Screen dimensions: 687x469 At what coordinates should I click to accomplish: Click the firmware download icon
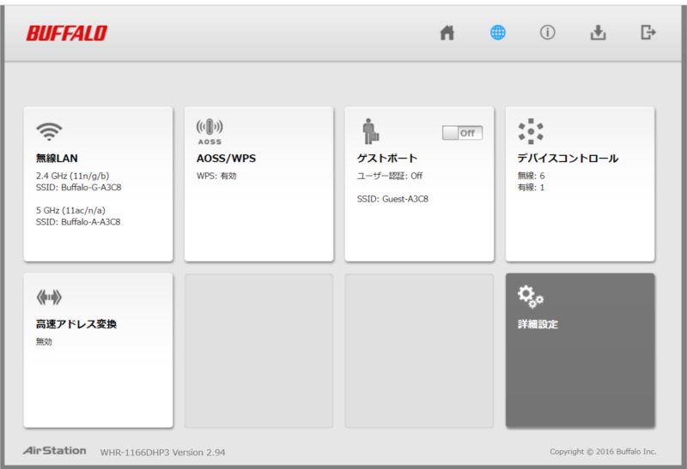[x=598, y=33]
